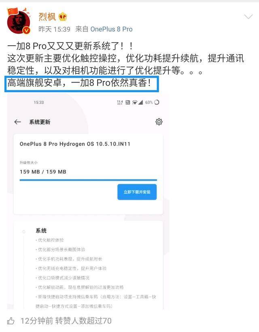Click the post timestamp 昨天 15:39
The height and width of the screenshot is (332, 259).
click(x=54, y=29)
